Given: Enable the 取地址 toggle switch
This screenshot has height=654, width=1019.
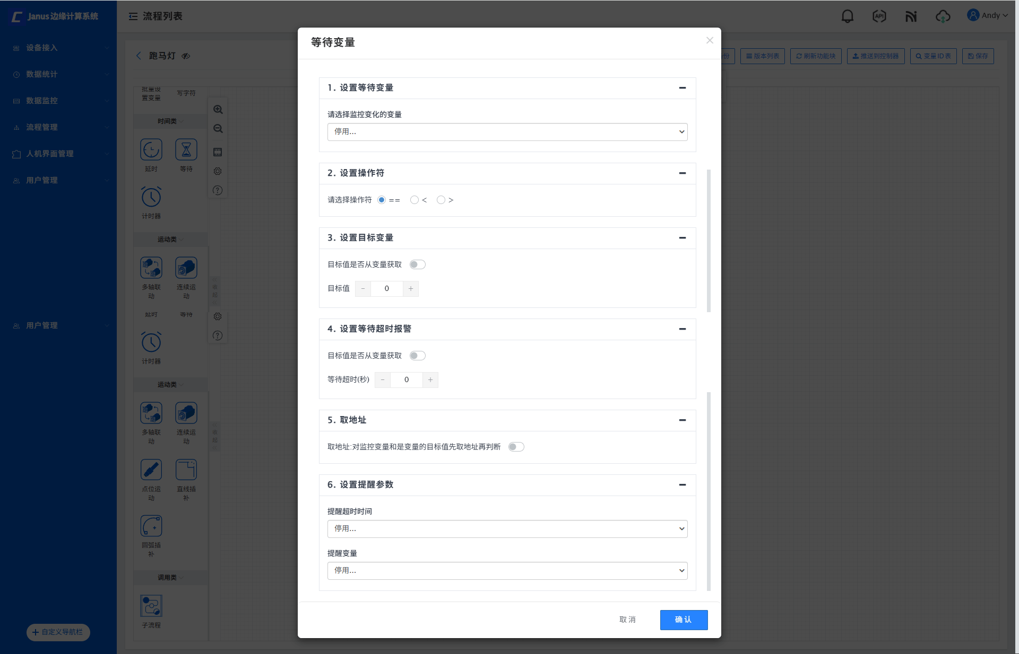Looking at the screenshot, I should coord(516,447).
